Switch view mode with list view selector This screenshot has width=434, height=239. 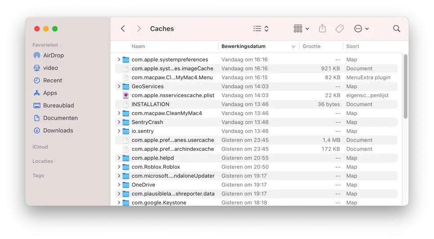261,29
